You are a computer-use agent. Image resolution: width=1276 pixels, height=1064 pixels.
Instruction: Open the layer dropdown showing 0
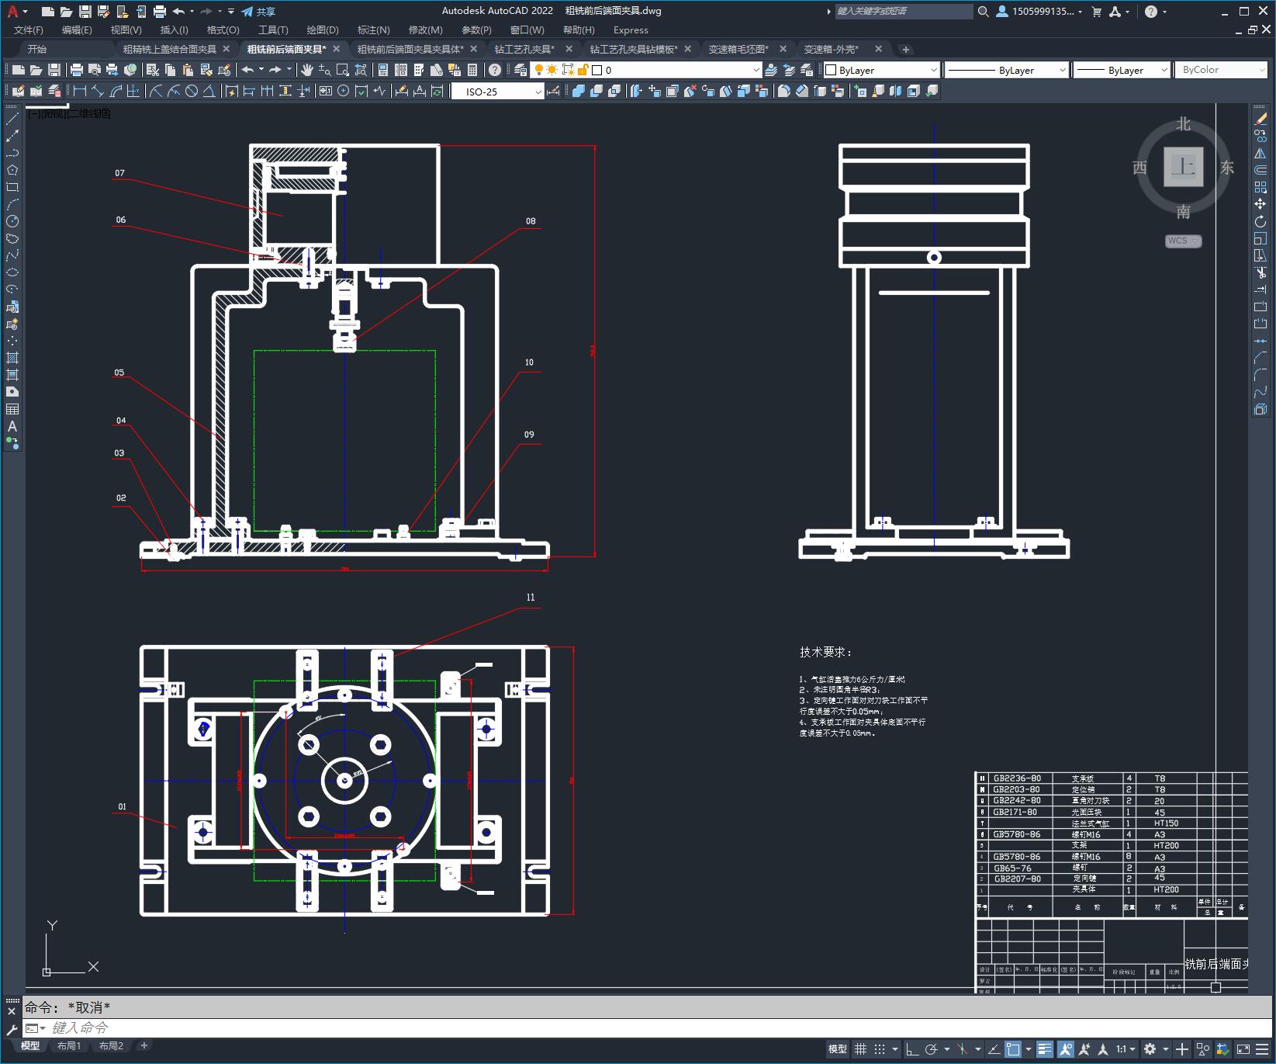tap(676, 70)
